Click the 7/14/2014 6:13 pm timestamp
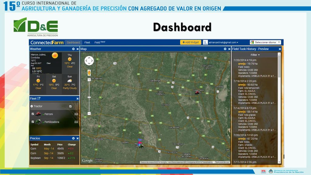This screenshot has width=311, height=175. [245, 108]
